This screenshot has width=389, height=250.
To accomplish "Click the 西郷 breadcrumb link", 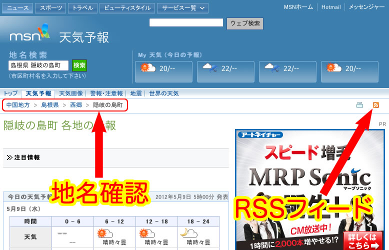I will click(x=76, y=105).
